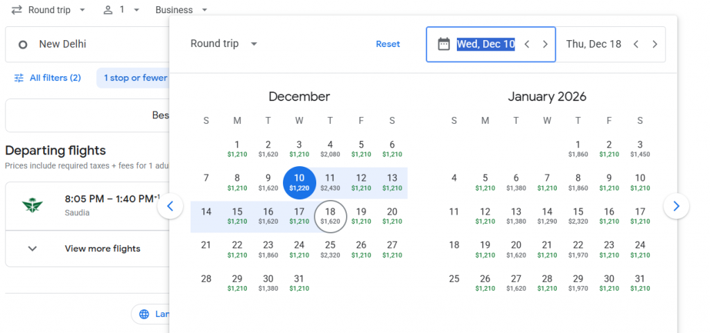Open the Business cabin class dropdown
The image size is (710, 333).
click(181, 10)
